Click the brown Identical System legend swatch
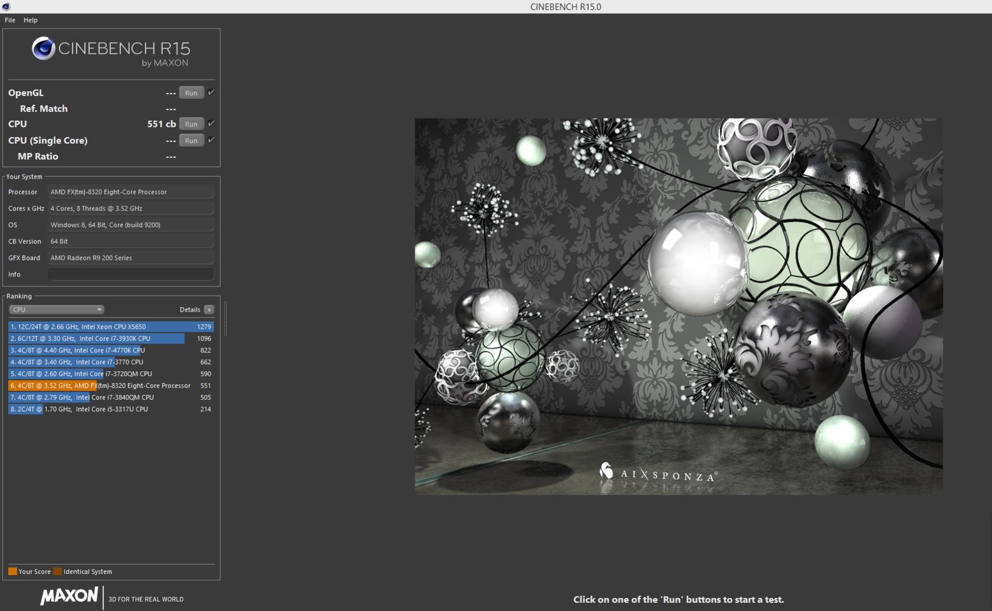Image resolution: width=992 pixels, height=611 pixels. (57, 571)
